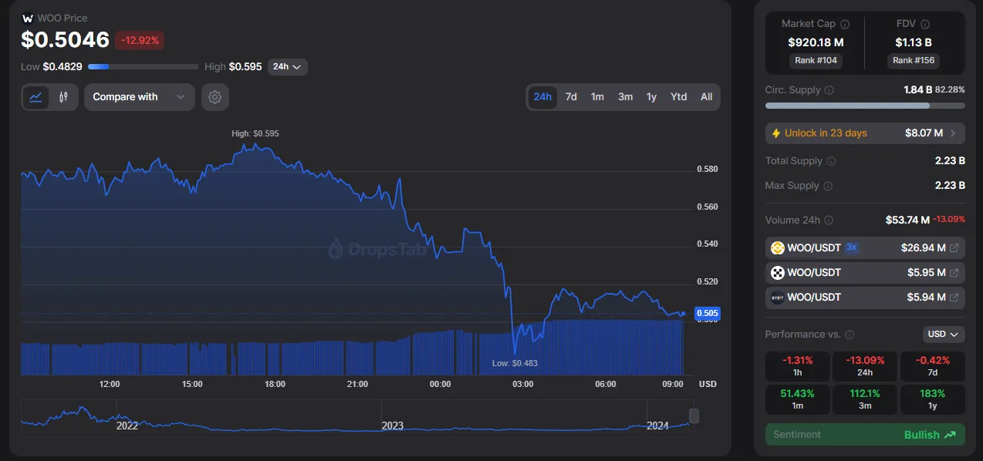Click the $53.74 M volume value

point(907,220)
